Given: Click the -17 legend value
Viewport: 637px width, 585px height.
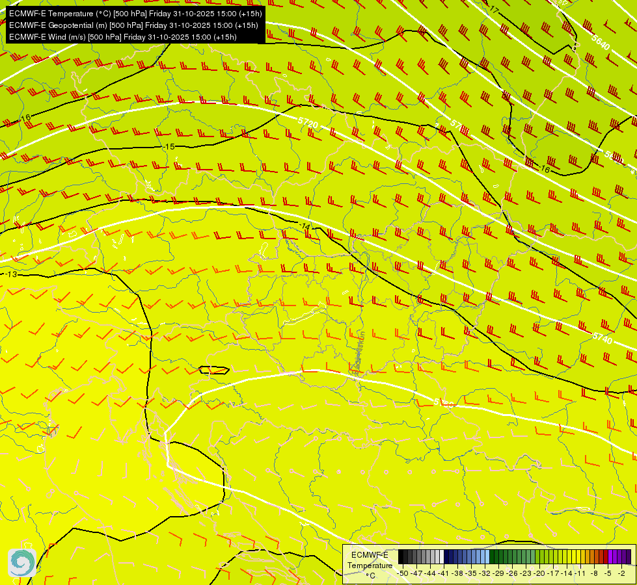Looking at the screenshot, I should coord(553,573).
